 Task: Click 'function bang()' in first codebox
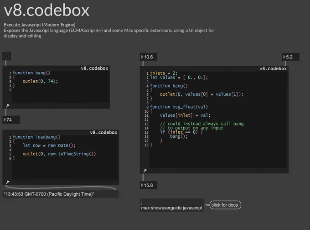coord(31,73)
